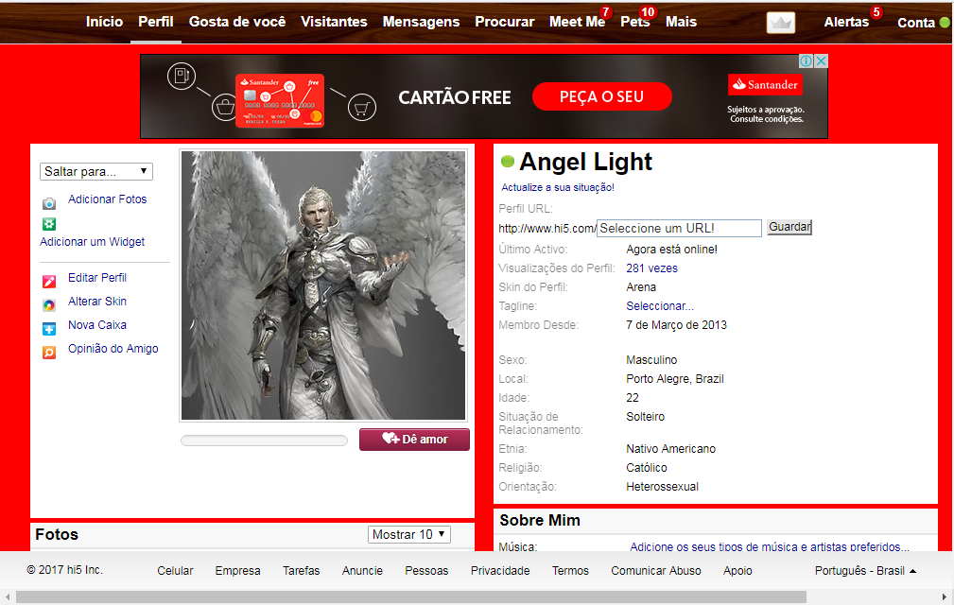This screenshot has height=605, width=954.
Task: Open Celular footer link
Action: tap(175, 570)
